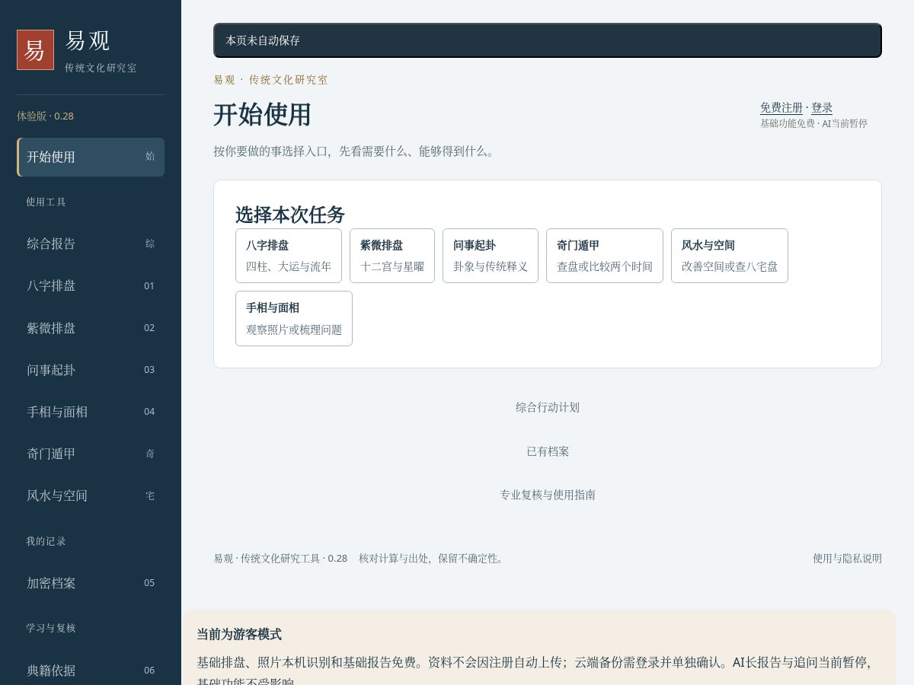This screenshot has height=685, width=914.
Task: Choose the 问事起卦 task card
Action: pyautogui.click(x=491, y=256)
